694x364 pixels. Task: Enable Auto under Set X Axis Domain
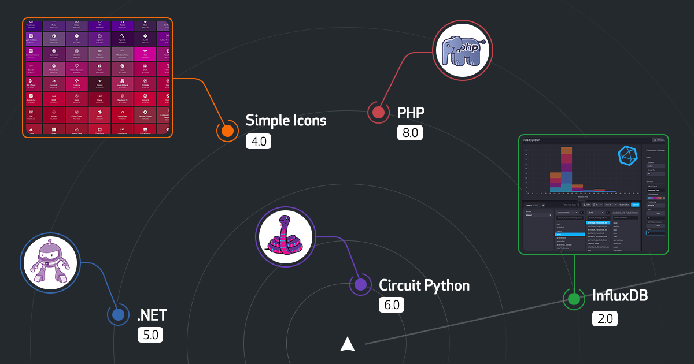[658, 226]
